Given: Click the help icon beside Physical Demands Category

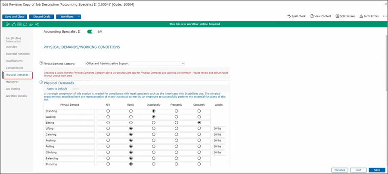Looking at the screenshot, I should [x=41, y=63].
